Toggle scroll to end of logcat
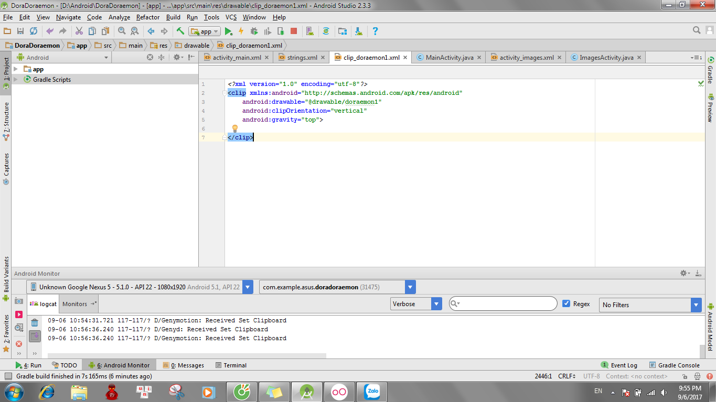This screenshot has height=402, width=716. (35, 336)
